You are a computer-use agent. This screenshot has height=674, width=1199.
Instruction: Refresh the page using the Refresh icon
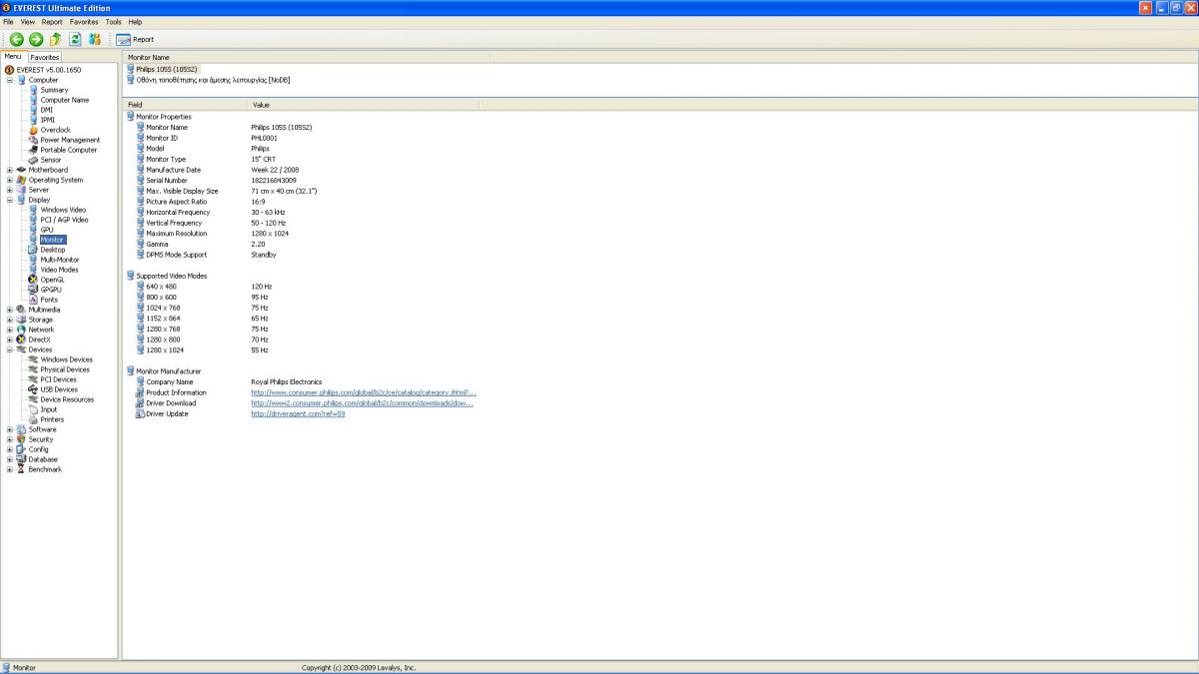(x=75, y=39)
